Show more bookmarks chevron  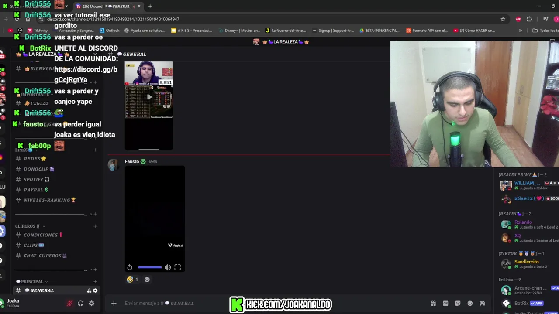pos(520,31)
